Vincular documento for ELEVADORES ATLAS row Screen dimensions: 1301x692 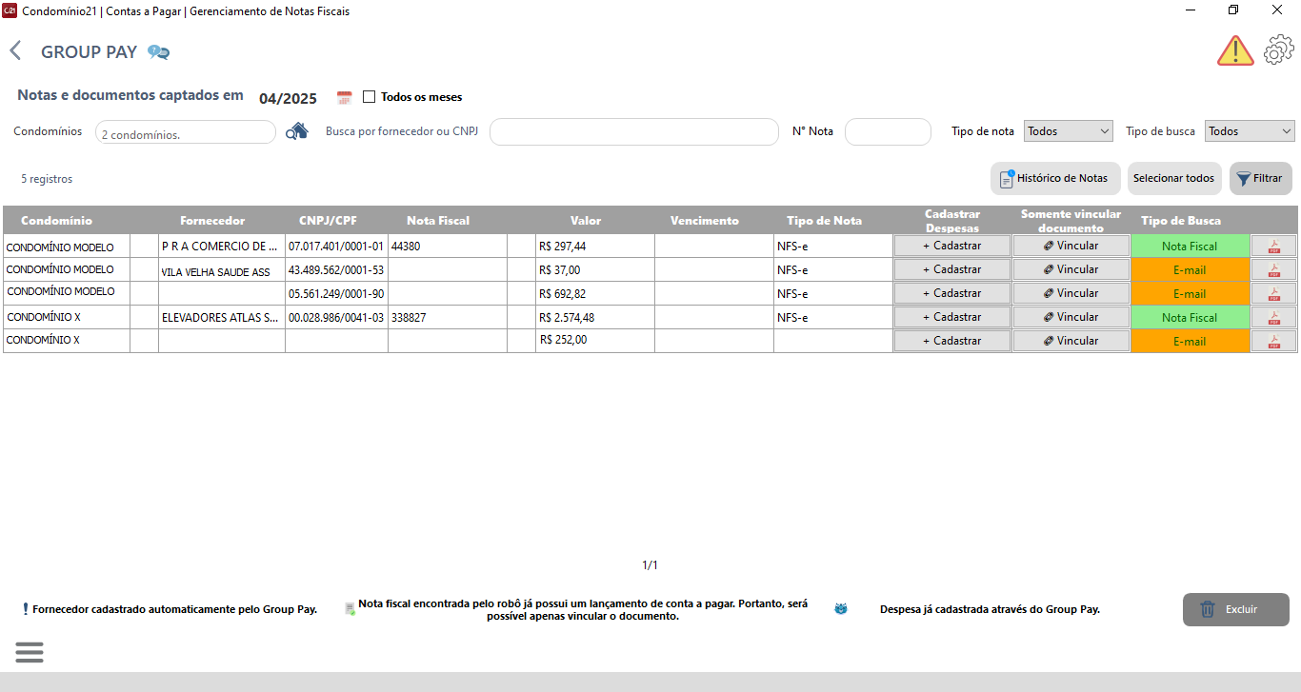pos(1071,317)
